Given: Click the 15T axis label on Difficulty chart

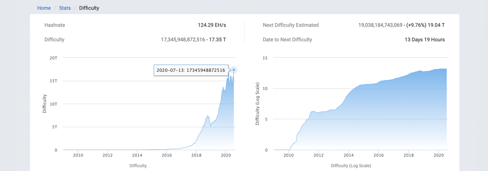Looking at the screenshot, I should [53, 81].
